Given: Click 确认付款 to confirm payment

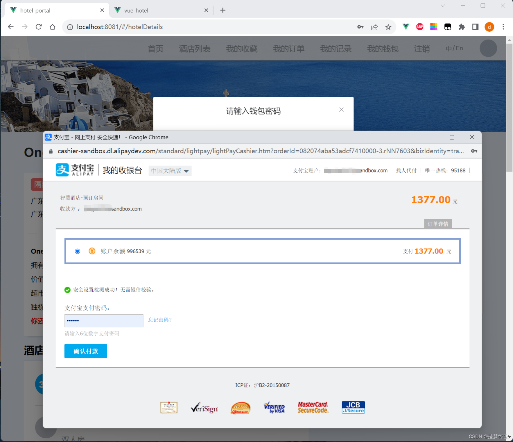Looking at the screenshot, I should (x=86, y=351).
